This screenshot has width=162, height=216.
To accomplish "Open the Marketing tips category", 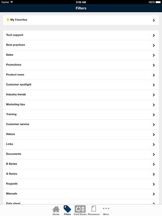I will coord(81,105).
